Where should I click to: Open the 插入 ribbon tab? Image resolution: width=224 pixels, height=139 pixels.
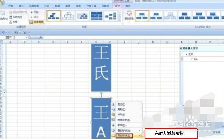21,6
